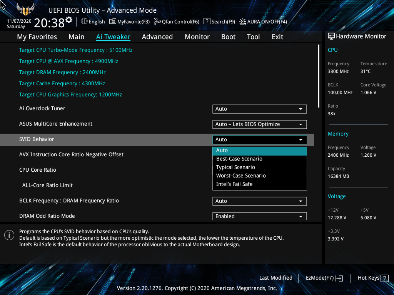Collapse the SVID Behavior dropdown
Viewport: 394px width, 295px height.
(260, 139)
